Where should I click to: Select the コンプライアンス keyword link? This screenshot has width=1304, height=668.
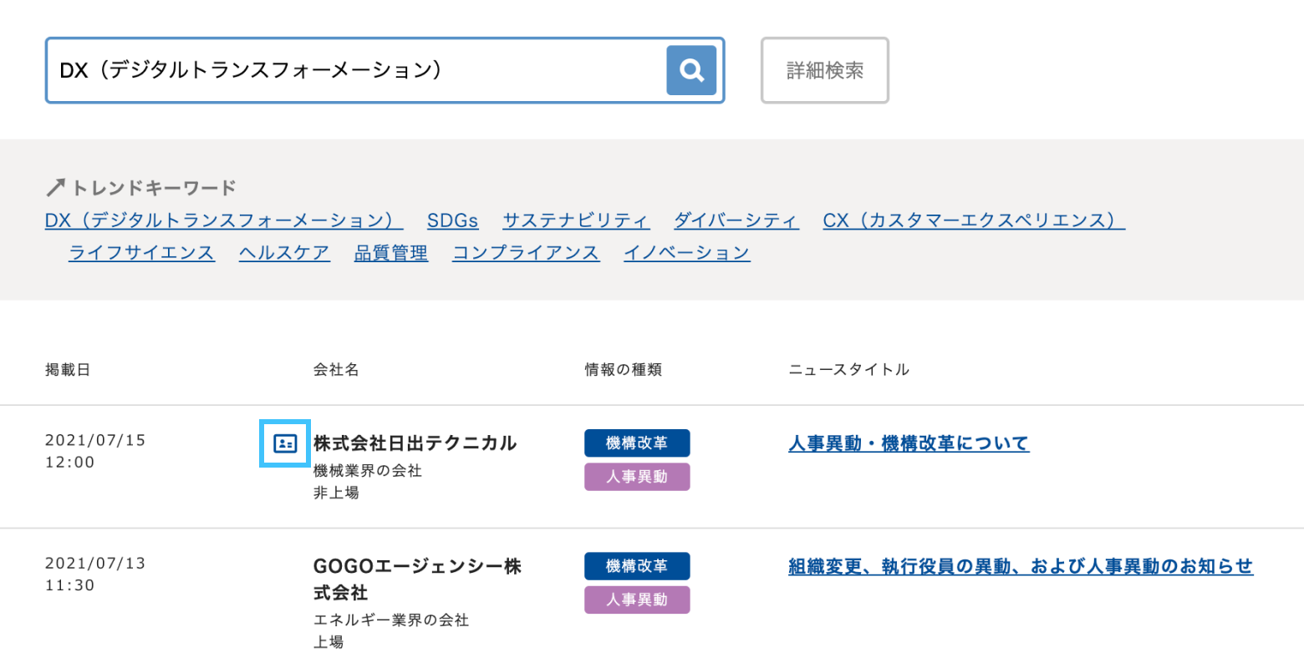(526, 253)
